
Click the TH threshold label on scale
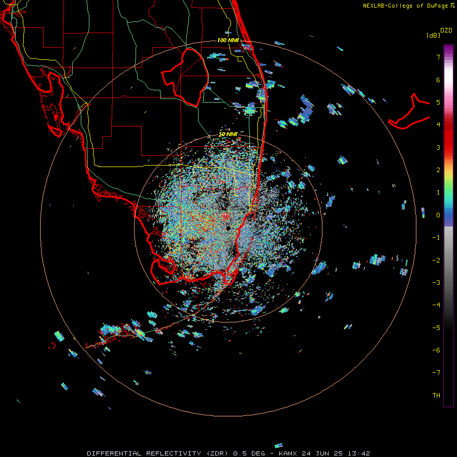coord(436,395)
